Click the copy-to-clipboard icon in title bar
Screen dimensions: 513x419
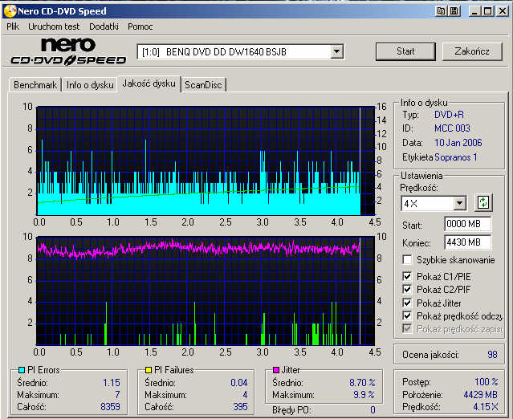(x=441, y=11)
